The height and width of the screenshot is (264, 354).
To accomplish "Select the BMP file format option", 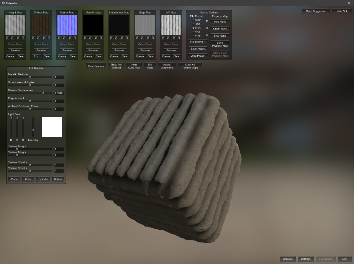I will click(x=194, y=20).
